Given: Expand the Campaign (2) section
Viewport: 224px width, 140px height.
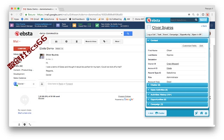Looking at the screenshot, I should (x=177, y=104).
